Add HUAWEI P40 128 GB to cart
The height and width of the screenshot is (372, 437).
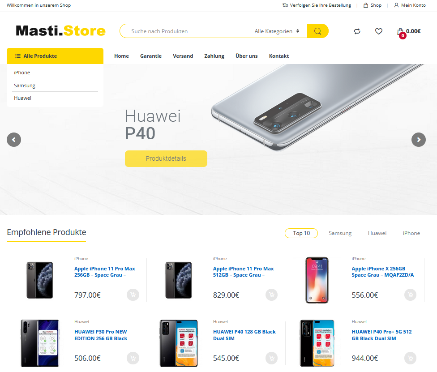pos(271,358)
